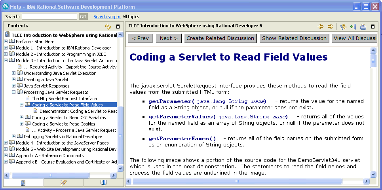
Task: Bookmark this document with the plus icon
Action: point(353,27)
